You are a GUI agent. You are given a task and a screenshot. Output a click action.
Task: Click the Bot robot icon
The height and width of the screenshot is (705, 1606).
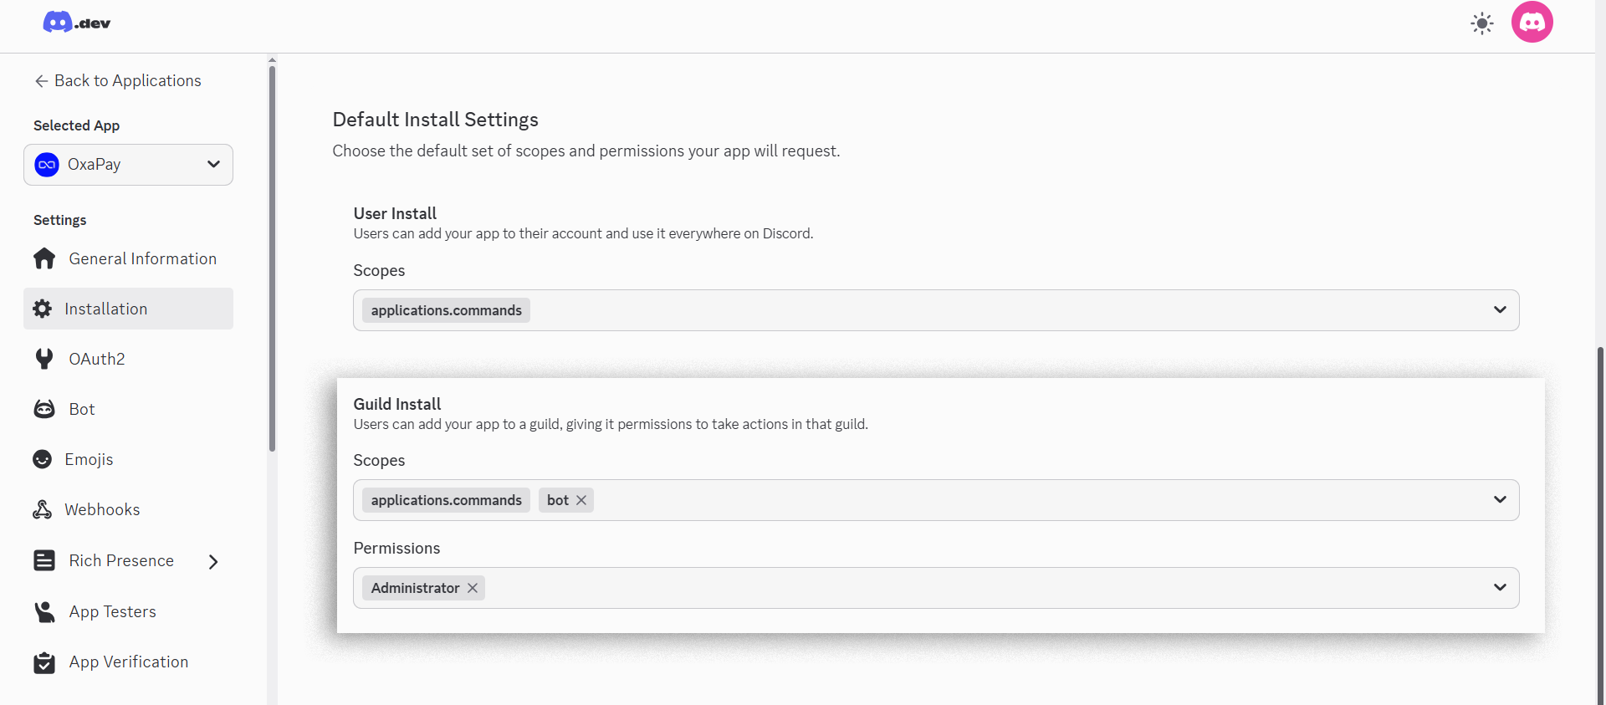[x=44, y=409]
